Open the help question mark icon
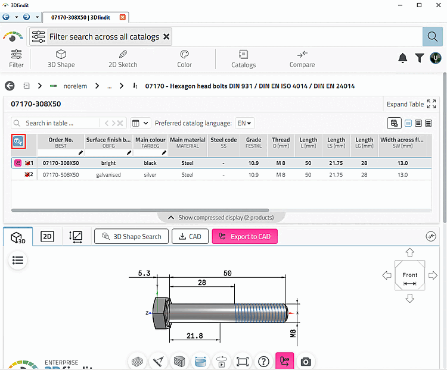 point(263,362)
